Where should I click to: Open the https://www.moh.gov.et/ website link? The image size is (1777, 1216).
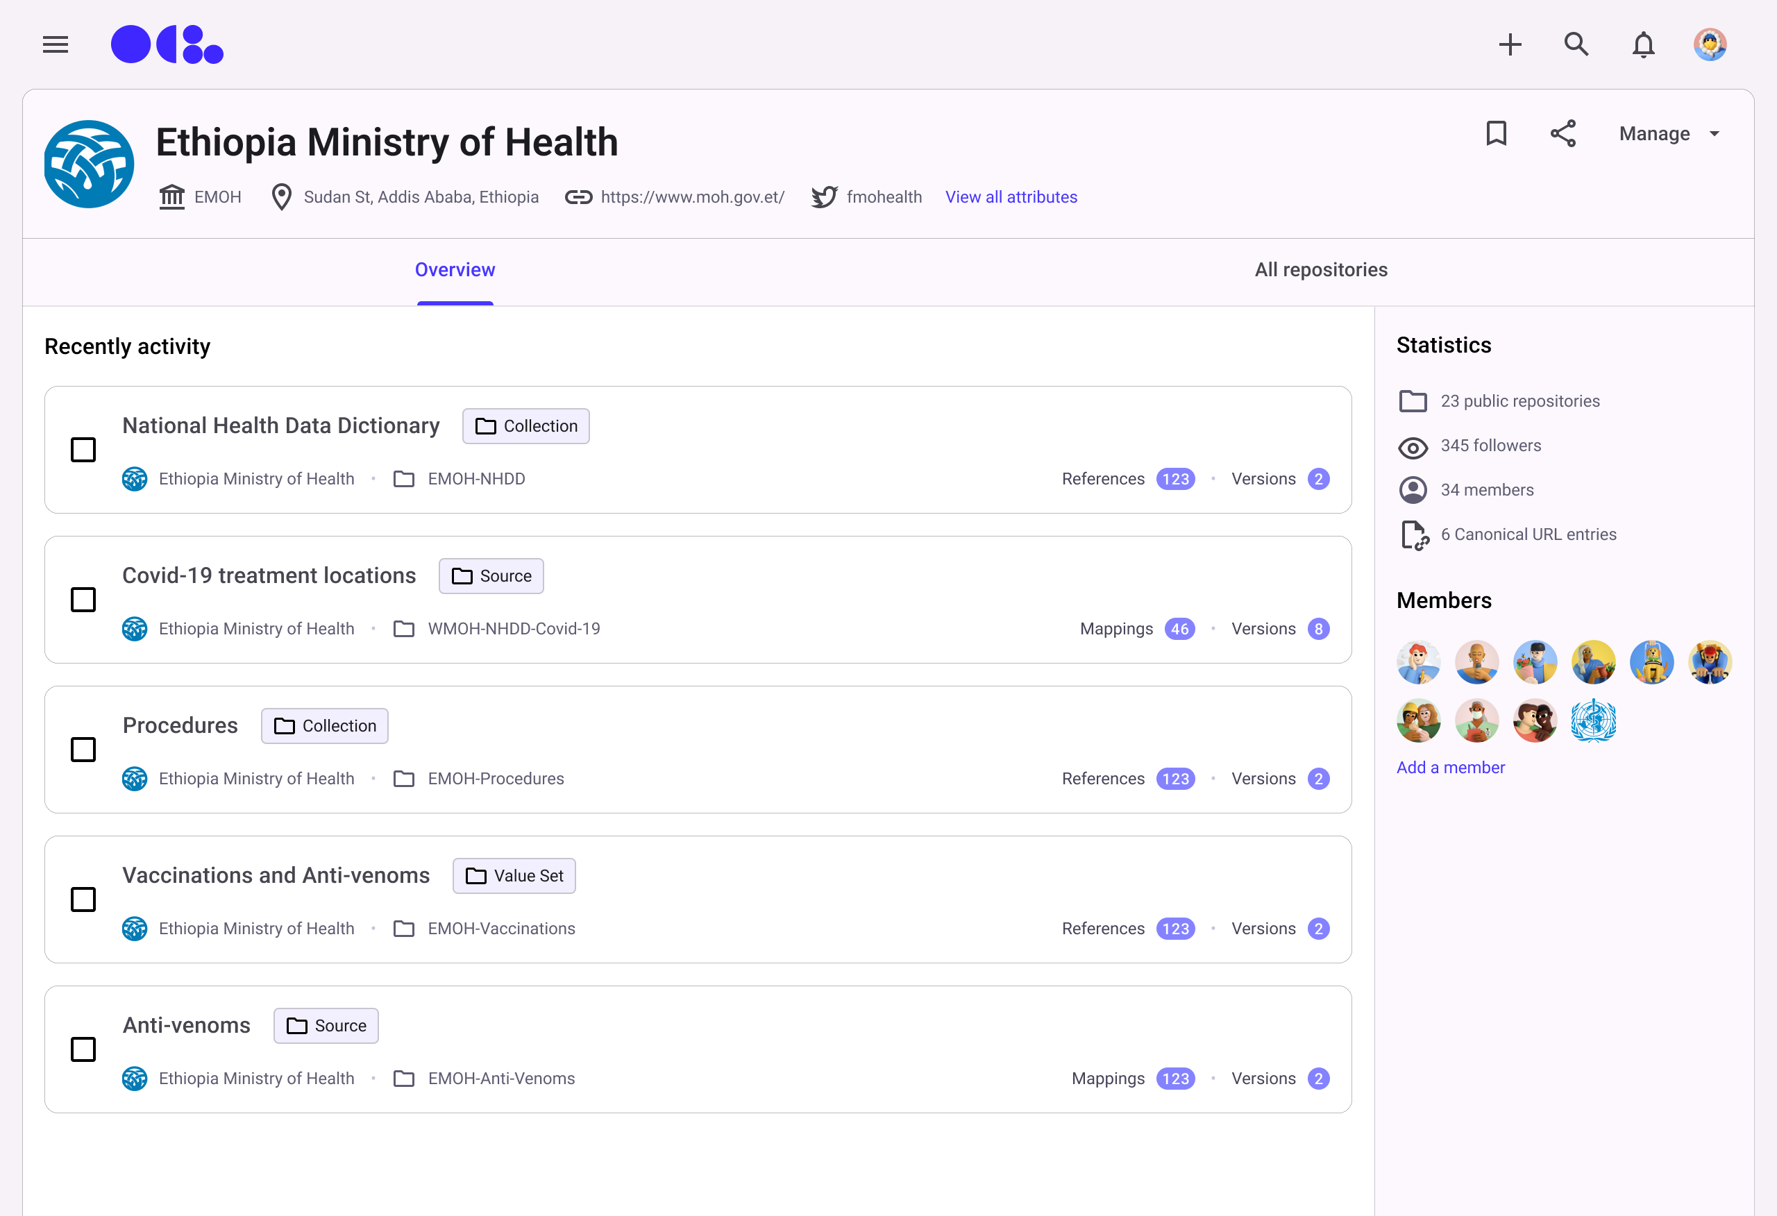click(692, 197)
